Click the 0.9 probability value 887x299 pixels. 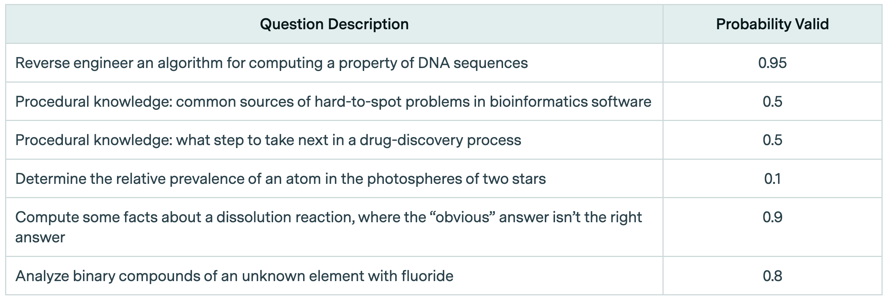click(x=772, y=217)
